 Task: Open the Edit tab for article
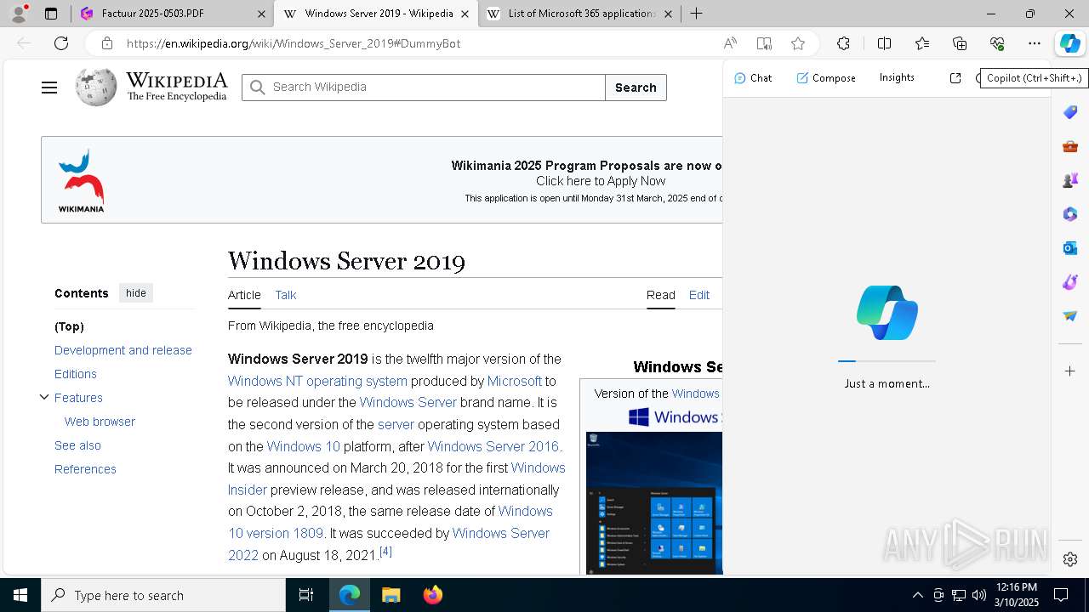click(699, 295)
